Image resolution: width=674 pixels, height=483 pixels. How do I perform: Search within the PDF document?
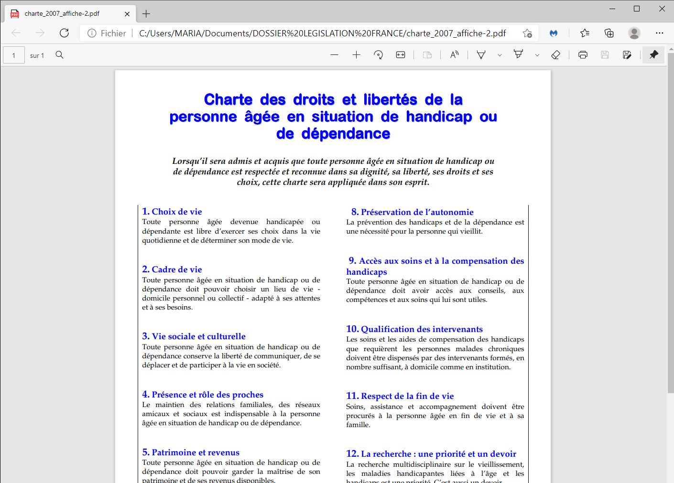[59, 55]
